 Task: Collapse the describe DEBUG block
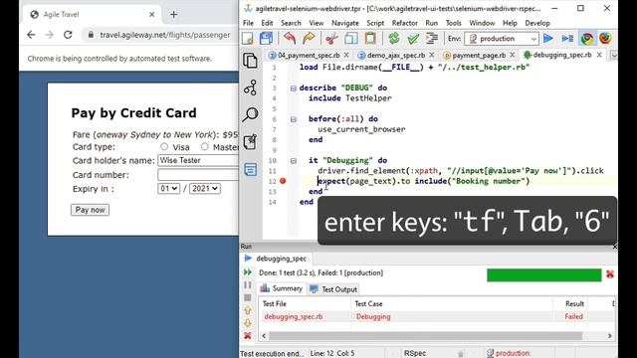tap(294, 89)
